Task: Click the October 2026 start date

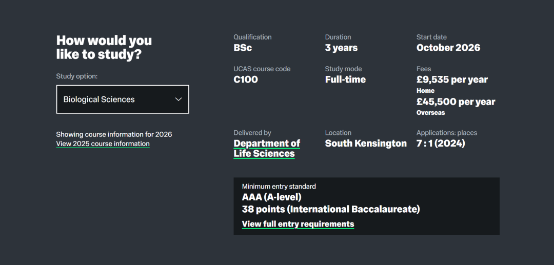Action: (448, 48)
